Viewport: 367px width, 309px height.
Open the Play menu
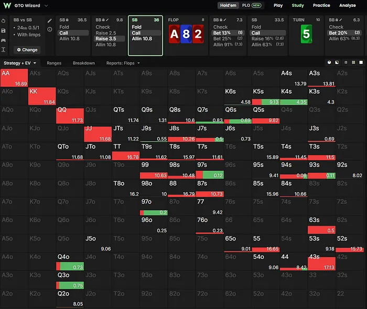click(x=278, y=5)
